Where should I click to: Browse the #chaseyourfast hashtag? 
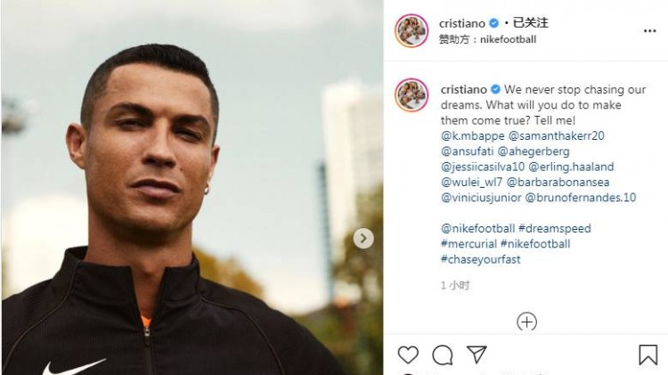coord(481,259)
